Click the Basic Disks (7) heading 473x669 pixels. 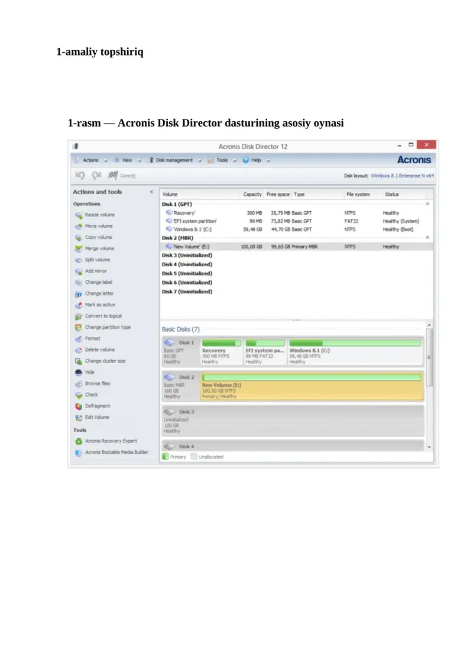180,329
